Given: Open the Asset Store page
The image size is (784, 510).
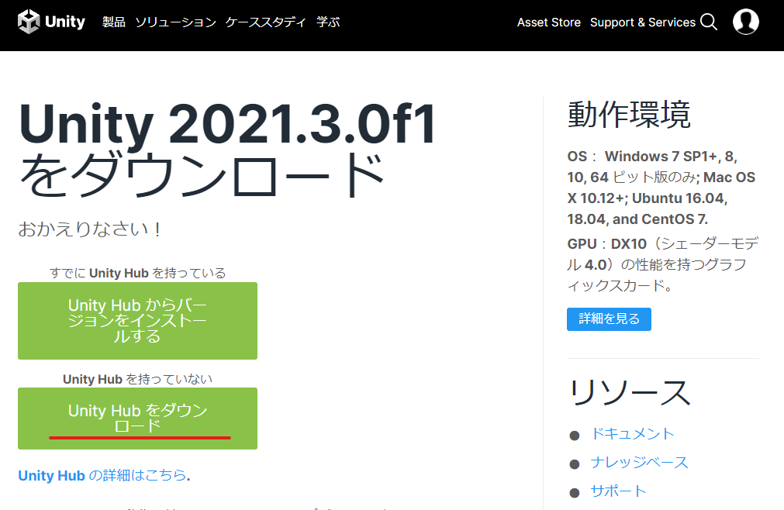Looking at the screenshot, I should (548, 22).
